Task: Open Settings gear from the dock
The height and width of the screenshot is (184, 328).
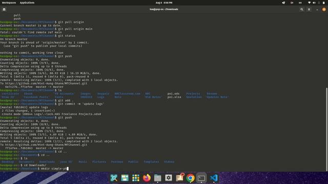Action: (169, 178)
